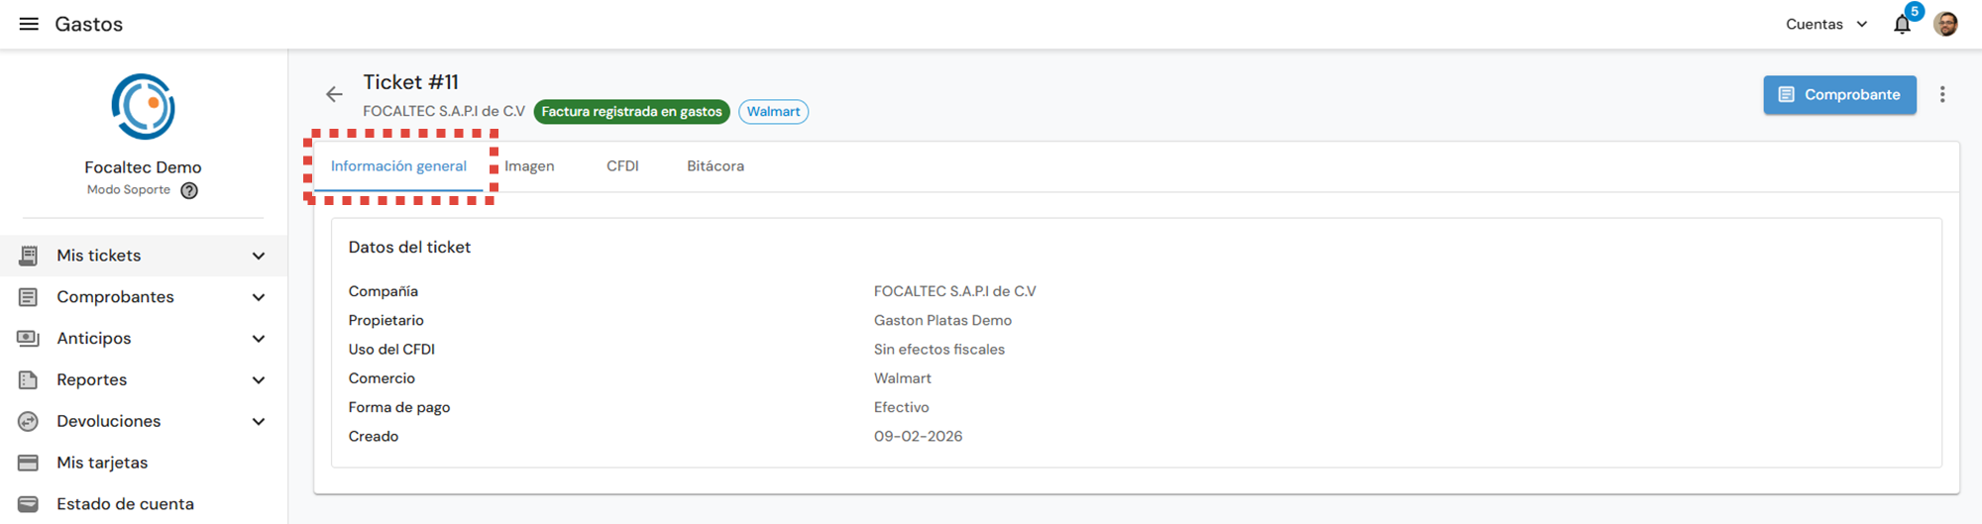This screenshot has width=1982, height=524.
Task: Open the user profile avatar
Action: coord(1945,24)
